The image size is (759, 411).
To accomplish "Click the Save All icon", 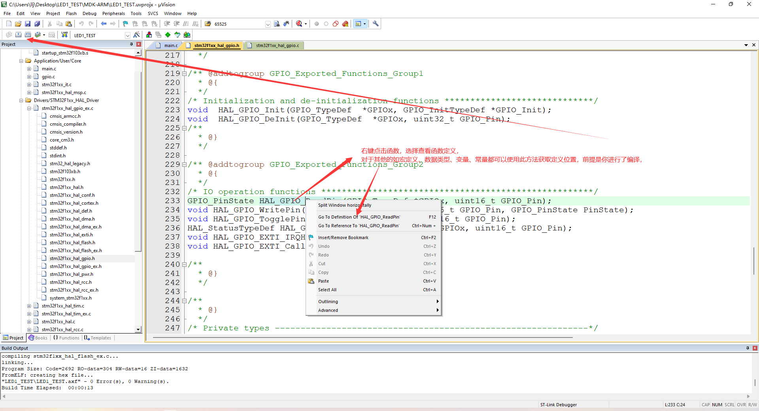I will coord(37,24).
